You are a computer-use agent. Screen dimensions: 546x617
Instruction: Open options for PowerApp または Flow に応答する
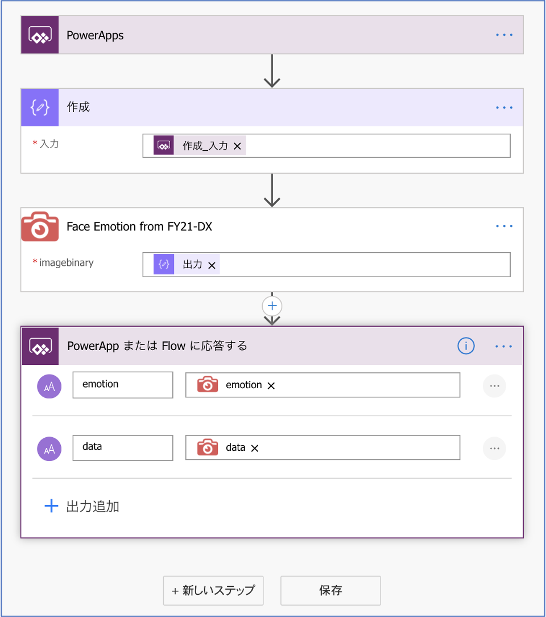(x=503, y=346)
